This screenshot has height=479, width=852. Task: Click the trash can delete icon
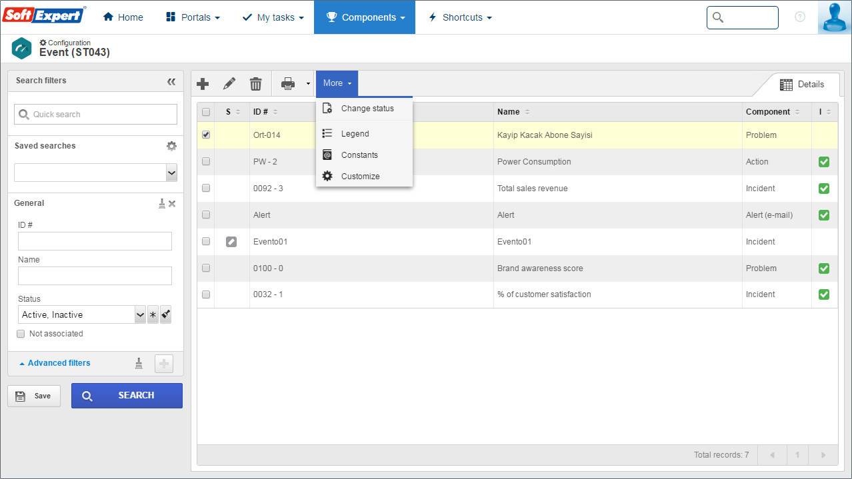[256, 84]
